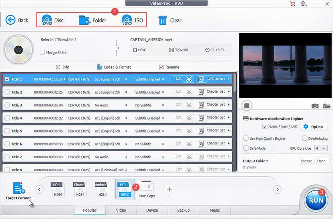This screenshot has width=333, height=219.
Task: Edit Title 1 video
Action: tap(179, 78)
